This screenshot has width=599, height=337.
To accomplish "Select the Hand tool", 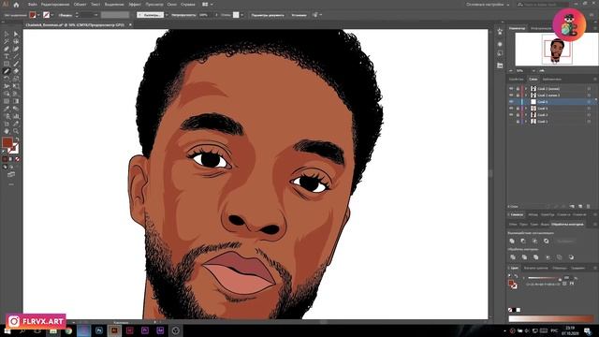I will coord(7,131).
